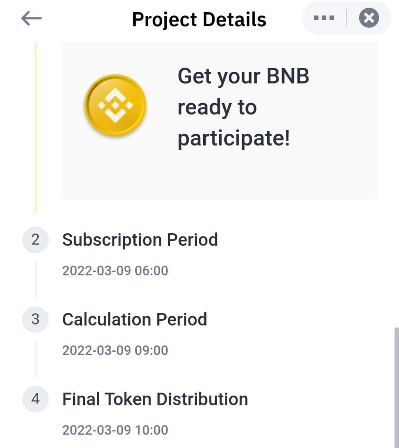Tap the grey BNB preparation banner card
The width and height of the screenshot is (399, 448).
click(219, 121)
